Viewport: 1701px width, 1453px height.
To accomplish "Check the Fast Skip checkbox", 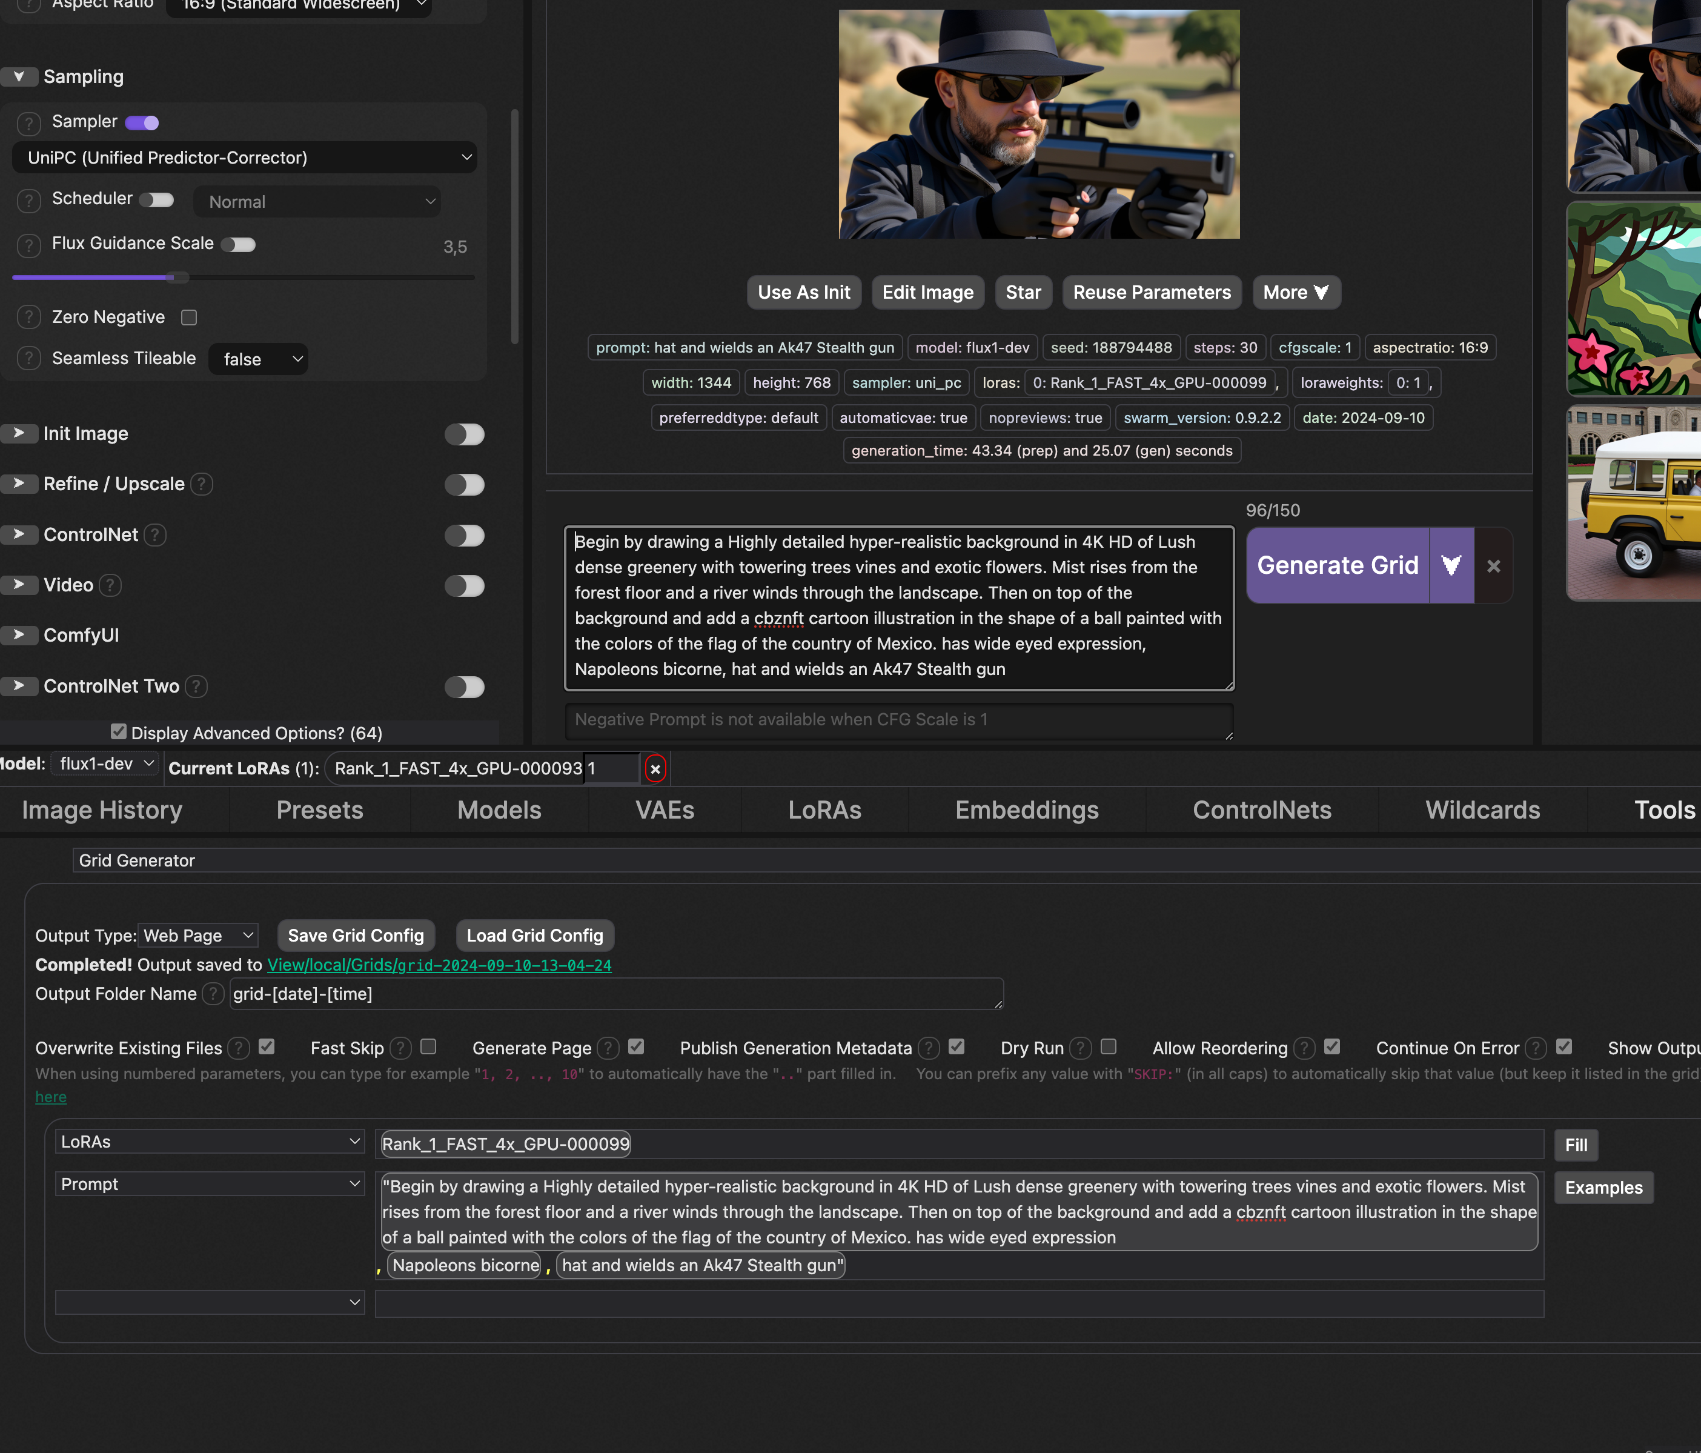I will click(x=428, y=1047).
